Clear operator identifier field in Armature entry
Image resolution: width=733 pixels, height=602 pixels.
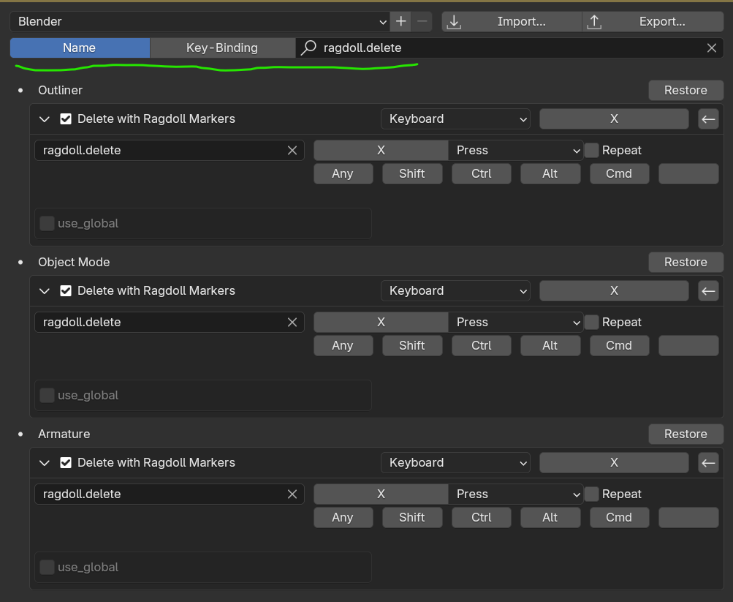[x=292, y=494]
